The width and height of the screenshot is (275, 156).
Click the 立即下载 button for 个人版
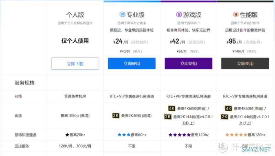coord(75,64)
